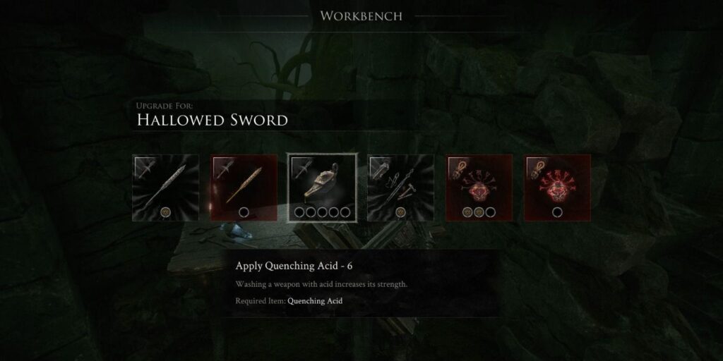
Task: Click Apply Quenching Acid - 6
Action: click(294, 266)
